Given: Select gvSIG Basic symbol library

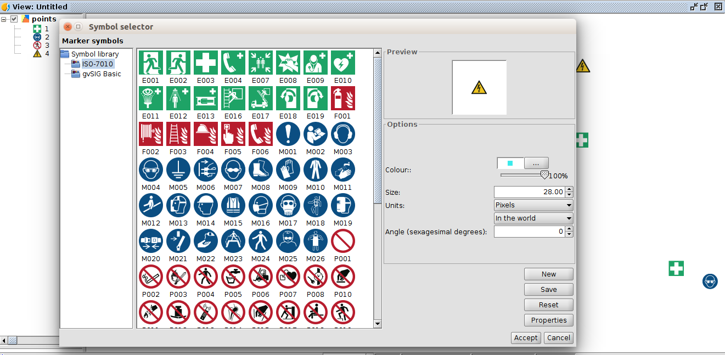Looking at the screenshot, I should pos(102,74).
